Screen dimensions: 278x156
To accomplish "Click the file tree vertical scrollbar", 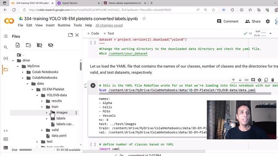I will (81, 66).
